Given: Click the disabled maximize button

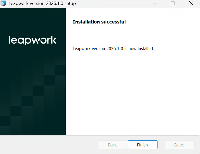Looking at the screenshot, I should 173,3.
